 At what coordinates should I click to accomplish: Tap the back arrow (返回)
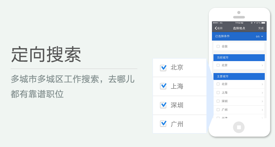218,28
